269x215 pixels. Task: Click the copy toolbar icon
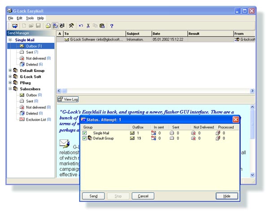[x=95, y=26]
